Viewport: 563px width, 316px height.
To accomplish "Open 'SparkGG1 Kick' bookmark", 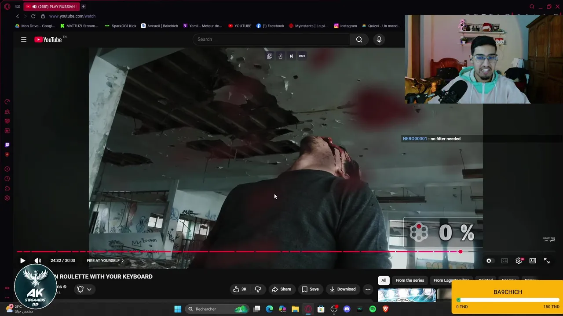I will [x=121, y=26].
